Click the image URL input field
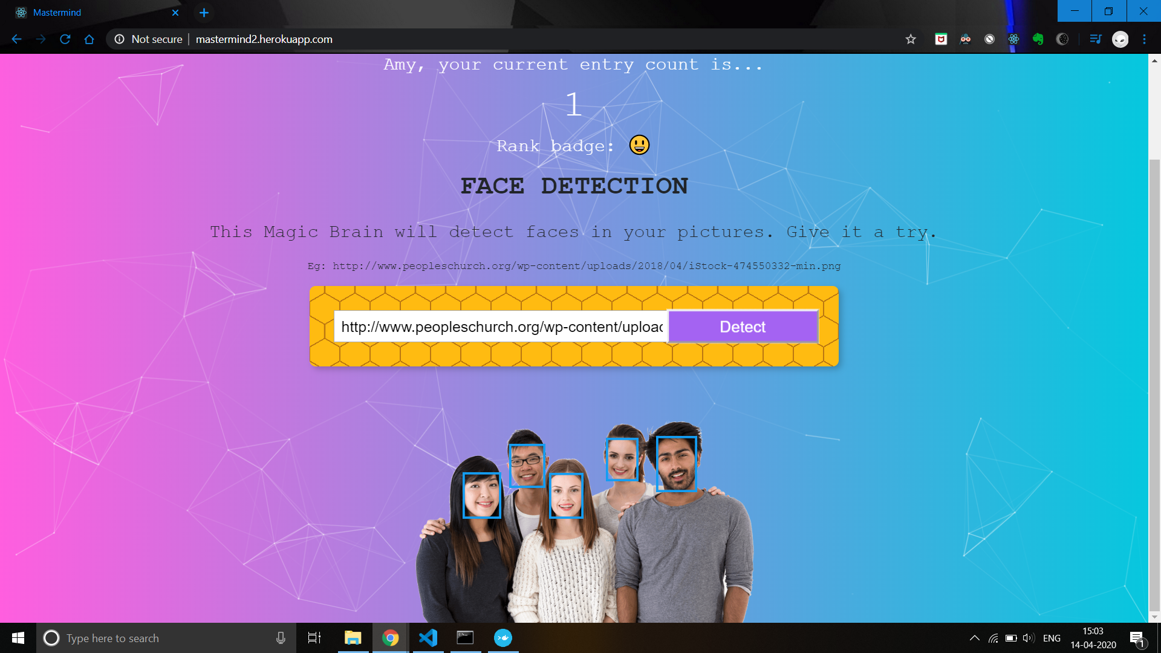 click(x=501, y=327)
